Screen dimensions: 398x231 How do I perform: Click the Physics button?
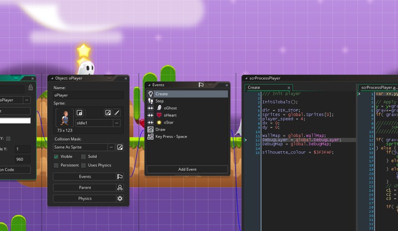point(85,199)
